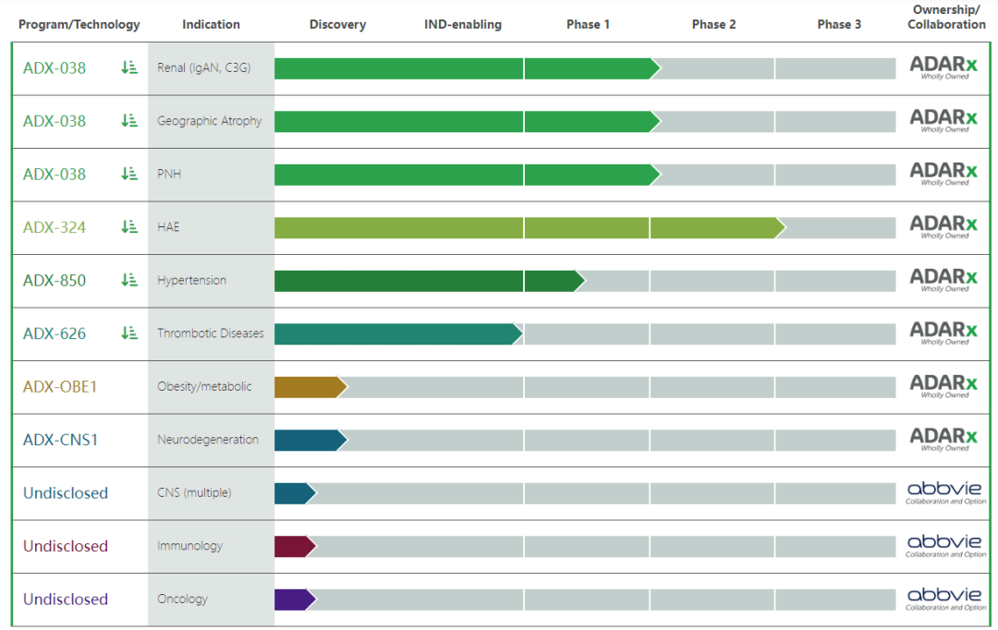
Task: Click the purple Oncology progress bar segment
Action: [292, 600]
